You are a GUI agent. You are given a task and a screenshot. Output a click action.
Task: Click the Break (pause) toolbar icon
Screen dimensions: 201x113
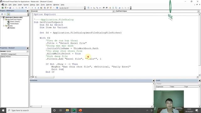[x=35, y=8]
